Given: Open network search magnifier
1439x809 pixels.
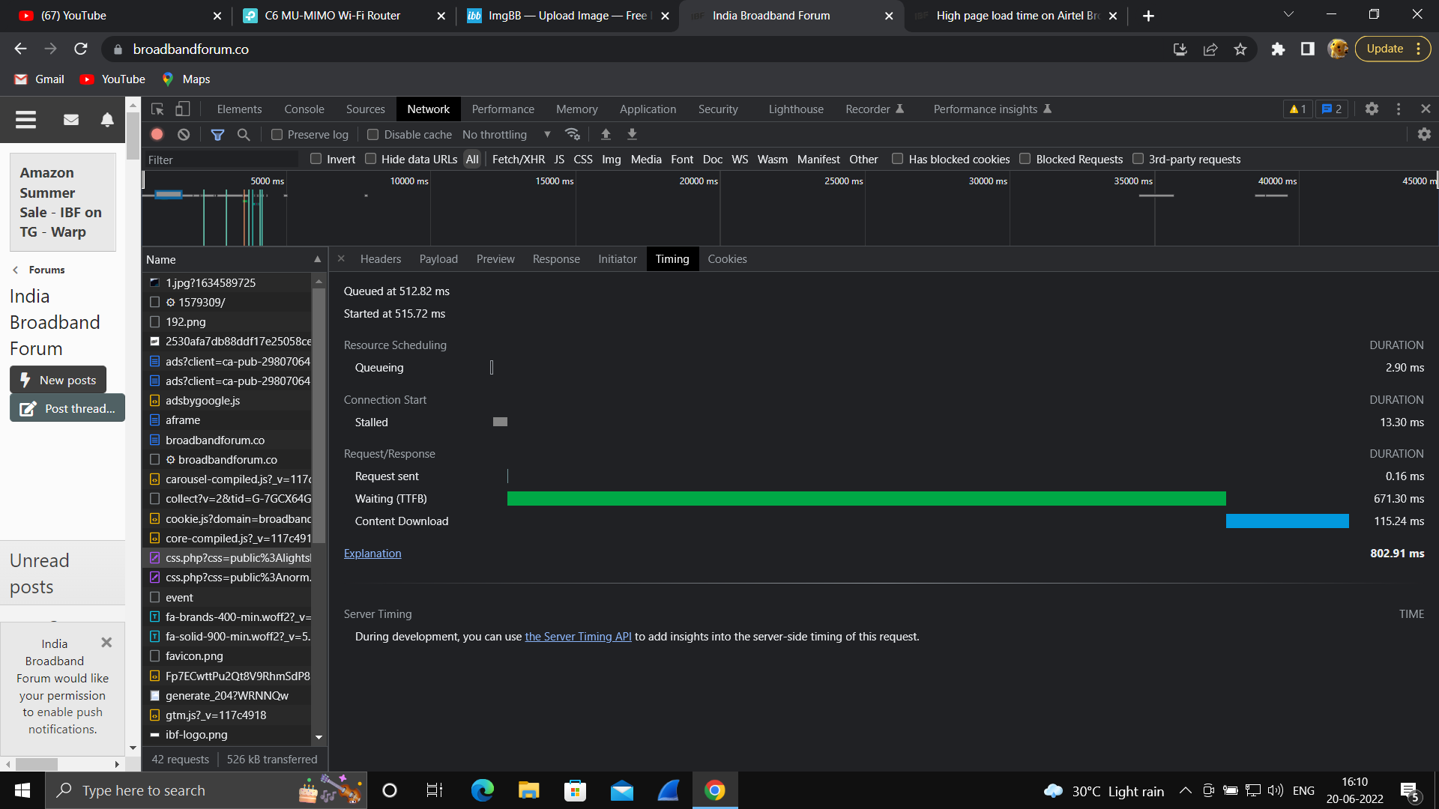Looking at the screenshot, I should [x=244, y=134].
